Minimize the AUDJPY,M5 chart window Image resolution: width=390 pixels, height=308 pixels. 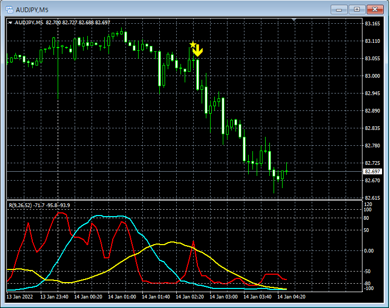[339, 9]
